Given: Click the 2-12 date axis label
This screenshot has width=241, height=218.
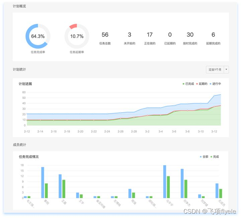Looking at the screenshot, I should click(27, 131).
